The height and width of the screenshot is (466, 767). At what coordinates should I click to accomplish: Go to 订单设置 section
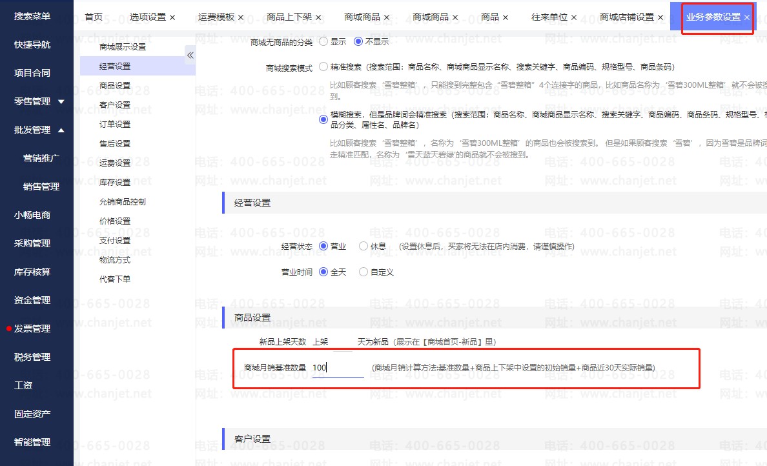click(x=115, y=124)
